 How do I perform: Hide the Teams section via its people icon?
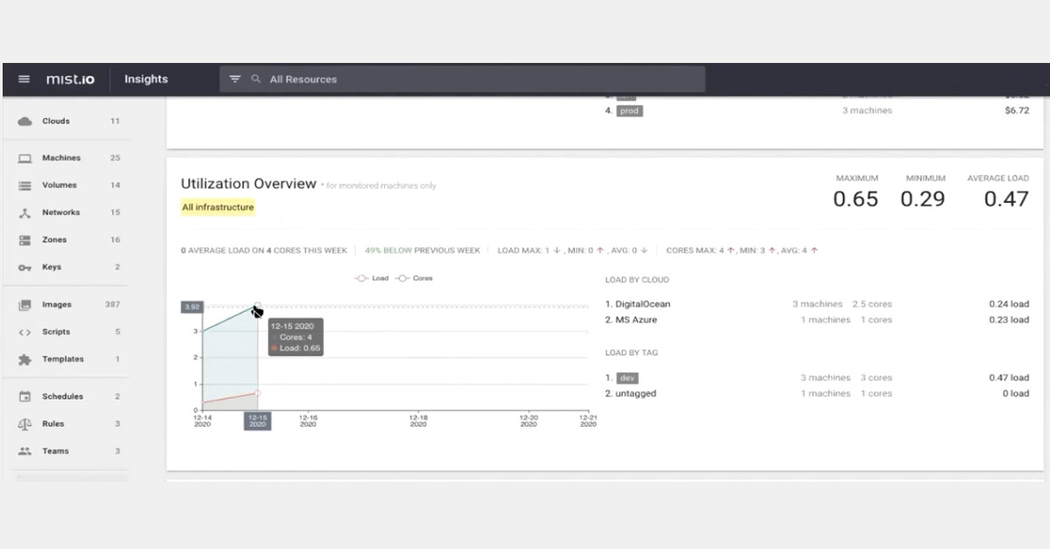(x=24, y=450)
